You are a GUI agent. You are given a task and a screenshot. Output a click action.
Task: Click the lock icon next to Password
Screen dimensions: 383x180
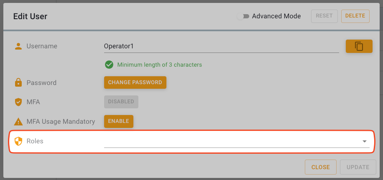[x=18, y=82]
